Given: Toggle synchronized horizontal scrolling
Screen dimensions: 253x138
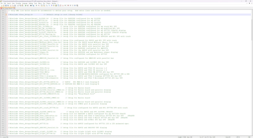Looking at the screenshot, I should coord(44,5).
